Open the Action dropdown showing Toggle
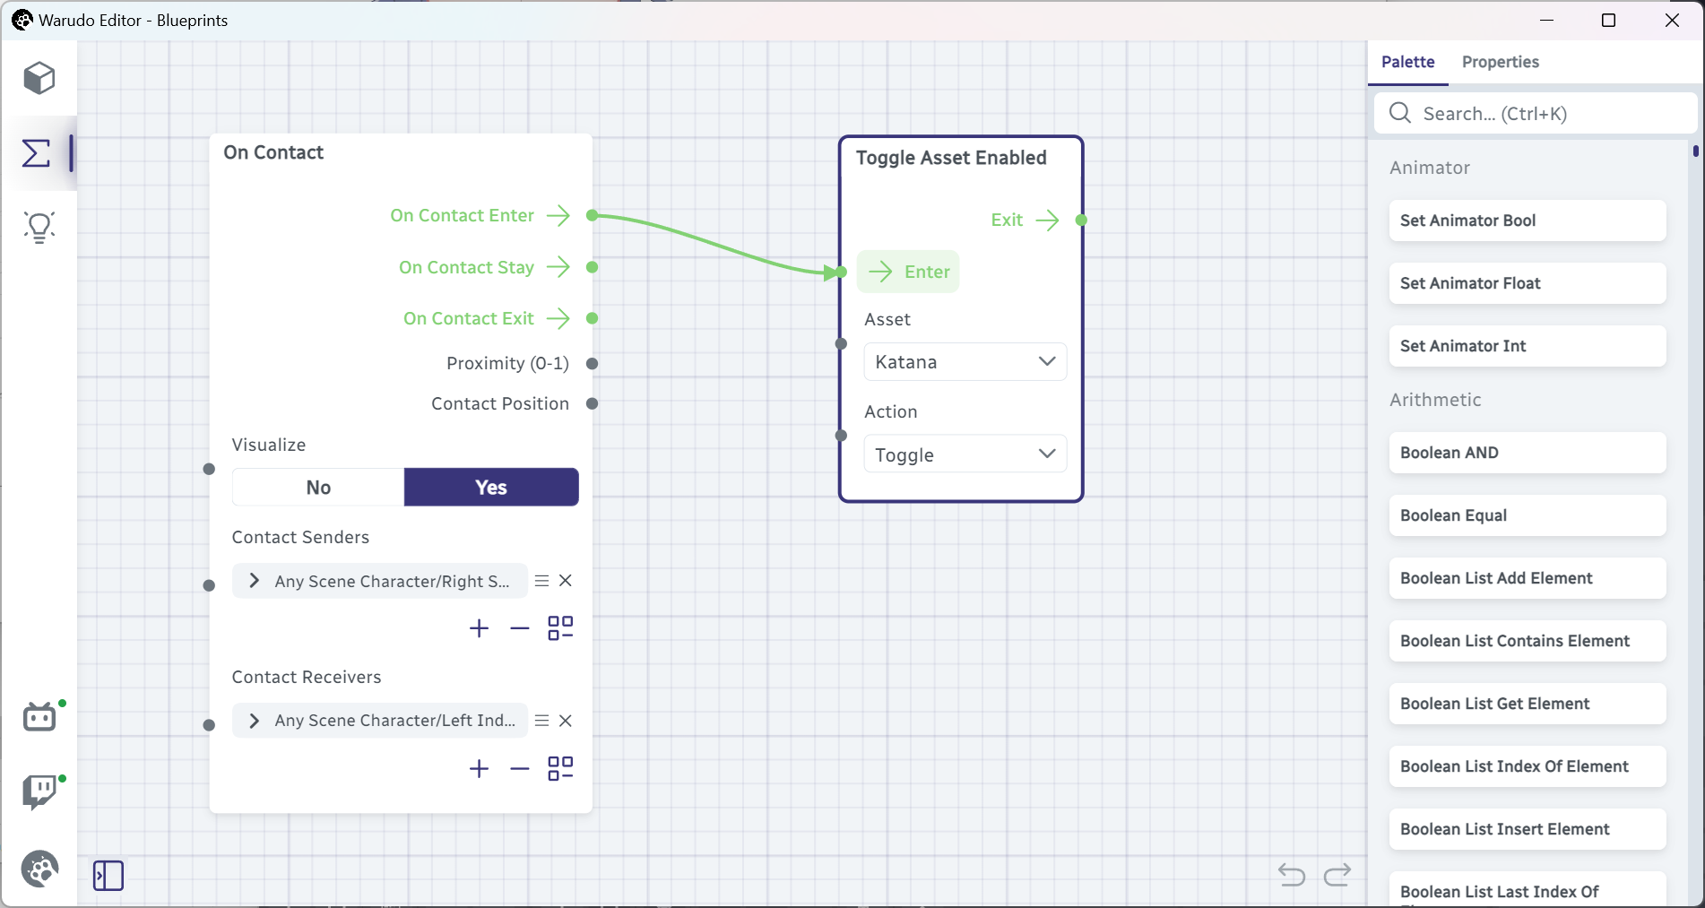This screenshot has height=908, width=1705. 965,454
